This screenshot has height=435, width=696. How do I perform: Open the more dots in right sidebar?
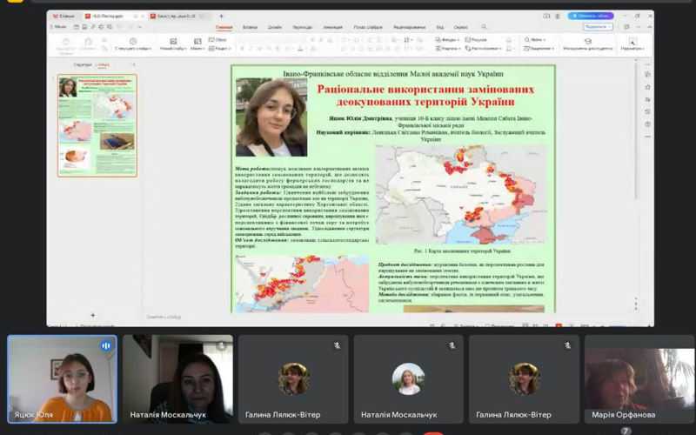point(647,137)
